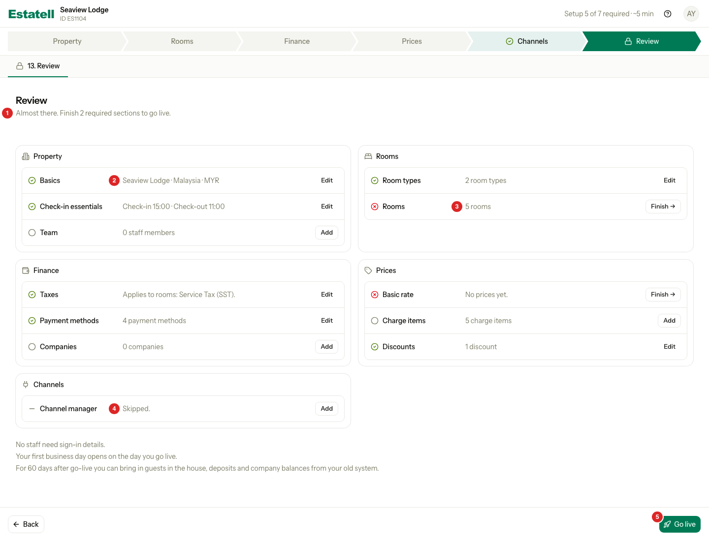The width and height of the screenshot is (709, 541).
Task: Click the Channels section plug icon
Action: (x=26, y=385)
